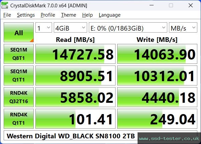
Task: Click the RND4K Q32T16 write result 4440.18
Action: coord(157,97)
